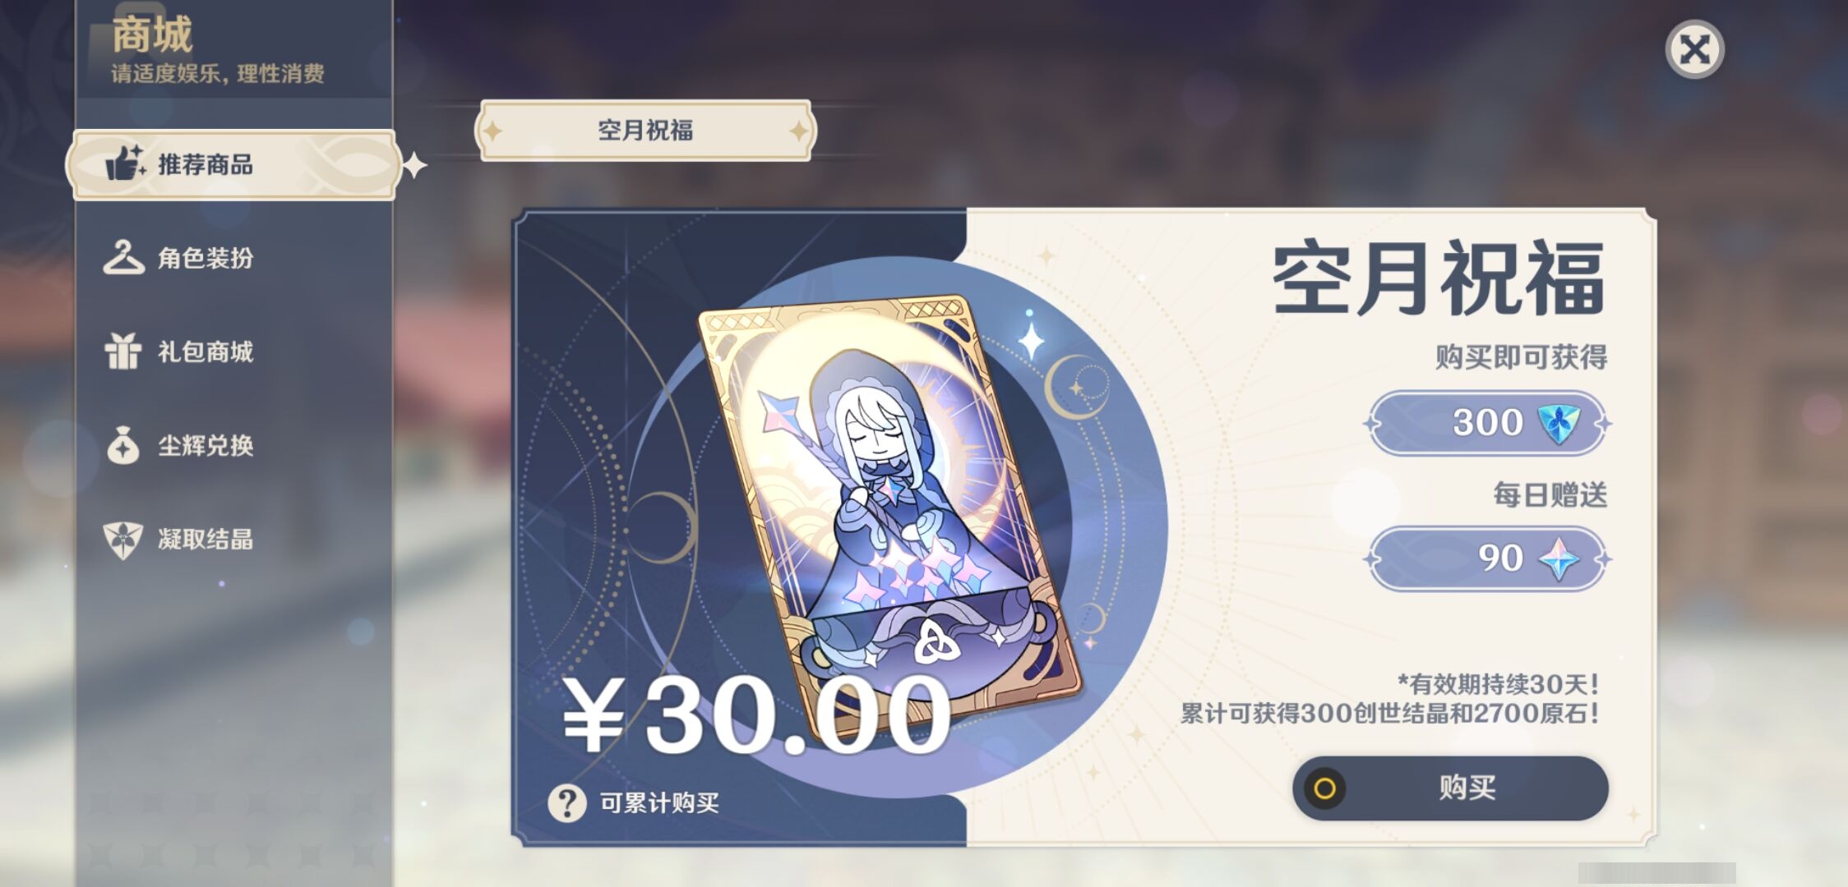Click the Primogem icon next to 90
This screenshot has height=887, width=1848.
pos(1559,558)
